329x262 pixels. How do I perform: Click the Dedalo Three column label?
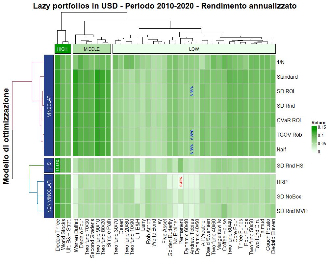pos(58,235)
